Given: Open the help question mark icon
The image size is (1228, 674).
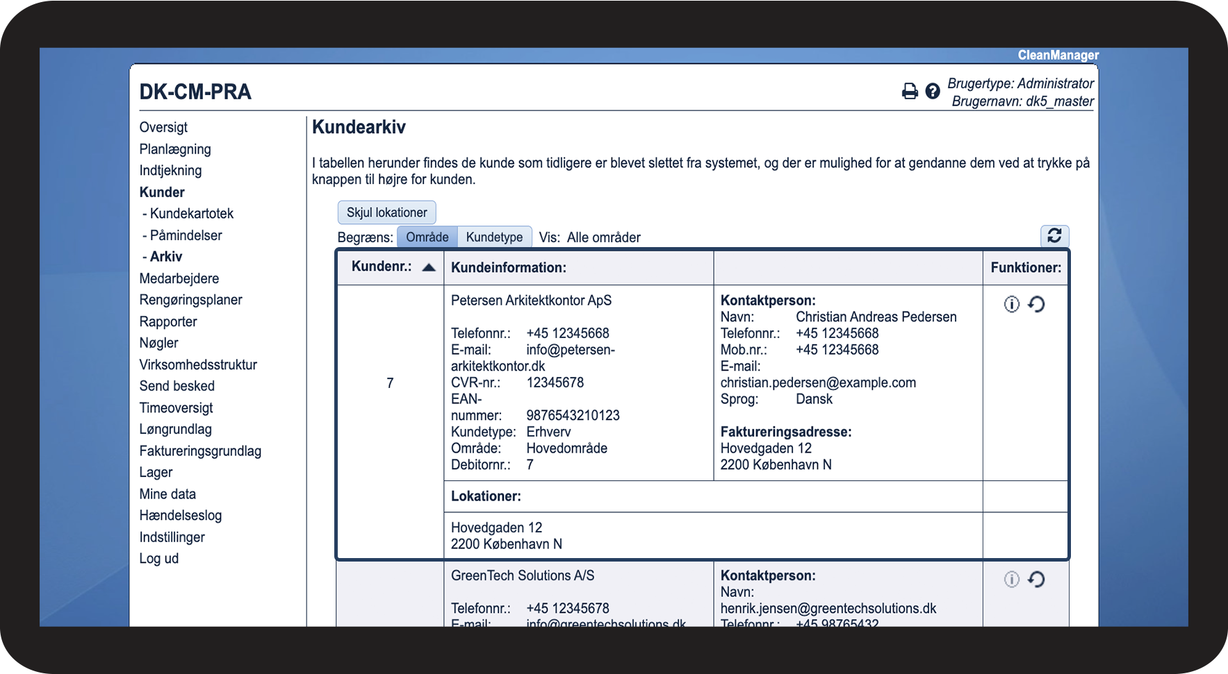Looking at the screenshot, I should [x=933, y=91].
